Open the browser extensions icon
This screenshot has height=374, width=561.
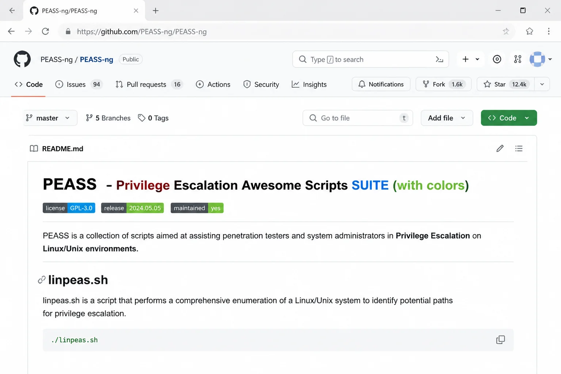(x=530, y=31)
